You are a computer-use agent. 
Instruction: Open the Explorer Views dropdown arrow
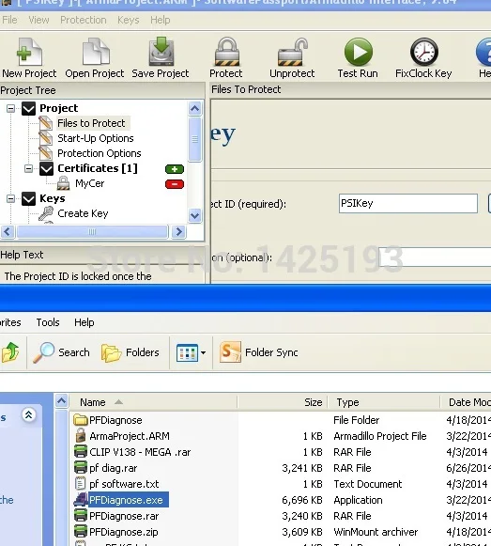click(x=203, y=352)
